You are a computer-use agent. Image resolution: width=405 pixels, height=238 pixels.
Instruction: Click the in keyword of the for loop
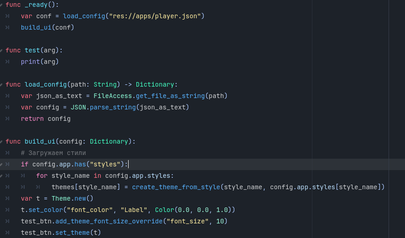(98, 176)
